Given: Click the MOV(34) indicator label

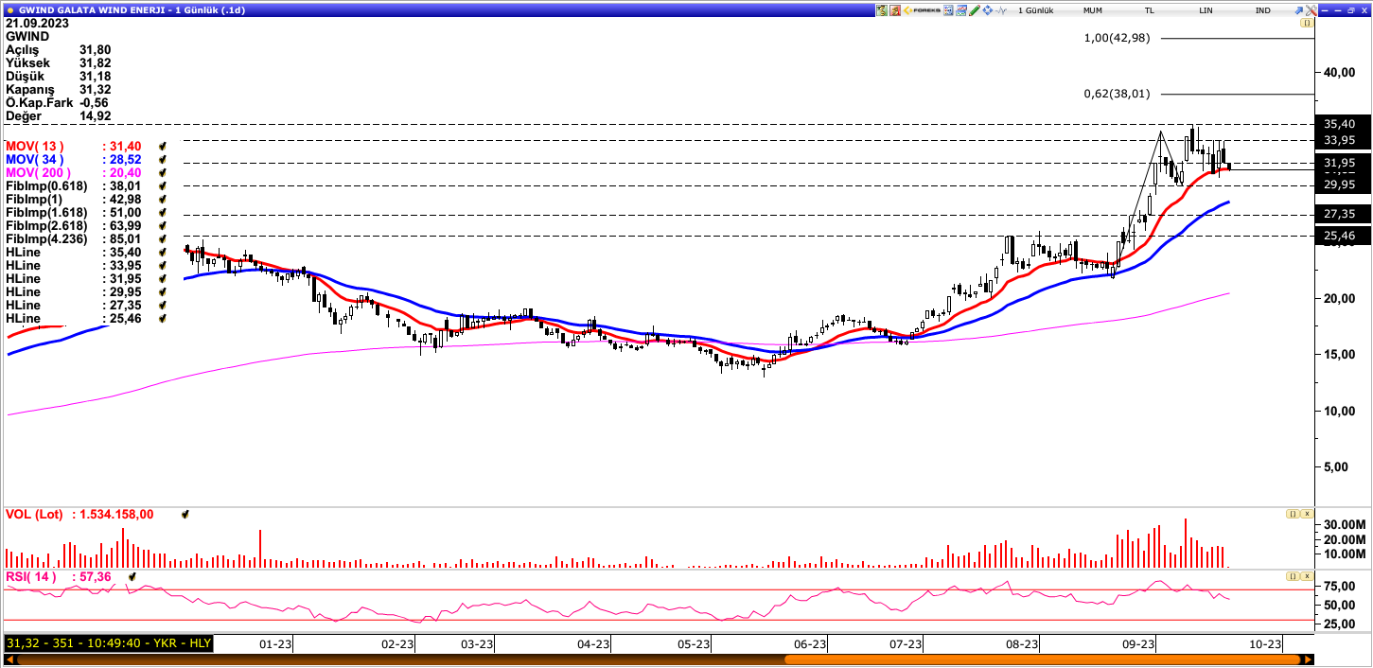Looking at the screenshot, I should (35, 160).
